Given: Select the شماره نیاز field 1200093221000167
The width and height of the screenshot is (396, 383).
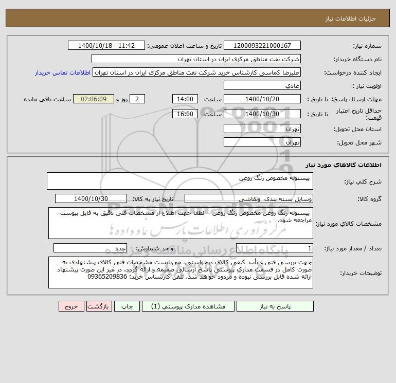Looking at the screenshot, I should [262, 45].
